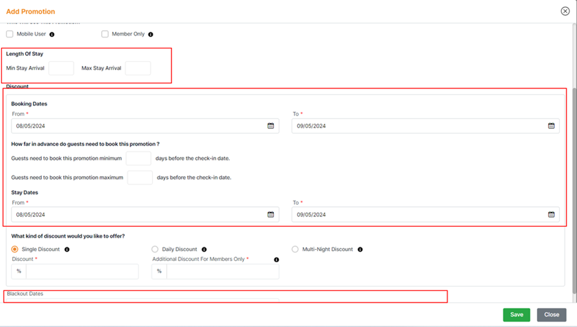Pick the Multi-Night Discount radio option
Viewport: 577px width, 327px height.
point(295,249)
